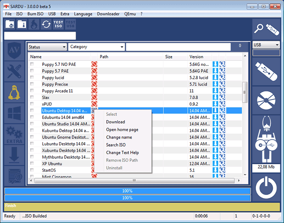Open the Status filter dropdown
The width and height of the screenshot is (284, 223).
(47, 47)
